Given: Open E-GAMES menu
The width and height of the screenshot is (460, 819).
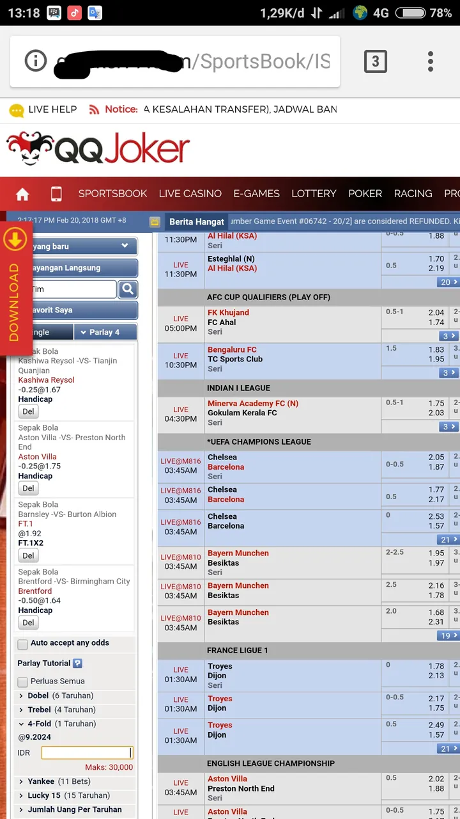Looking at the screenshot, I should [257, 193].
